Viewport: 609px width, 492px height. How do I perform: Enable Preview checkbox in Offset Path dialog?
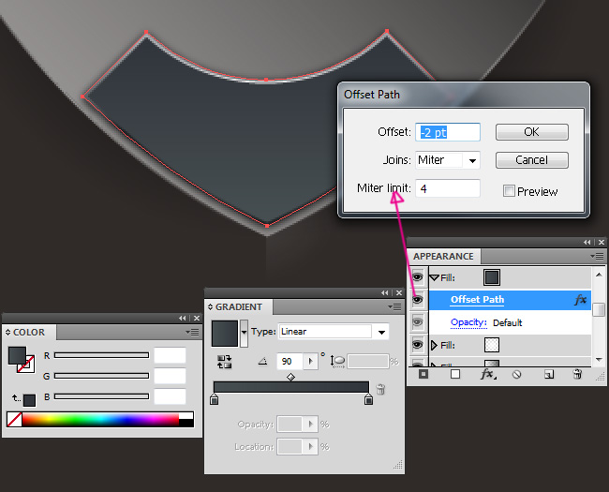pos(509,191)
